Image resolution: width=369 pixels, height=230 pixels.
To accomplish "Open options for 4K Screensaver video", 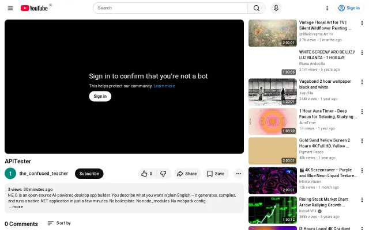I will point(362,170).
